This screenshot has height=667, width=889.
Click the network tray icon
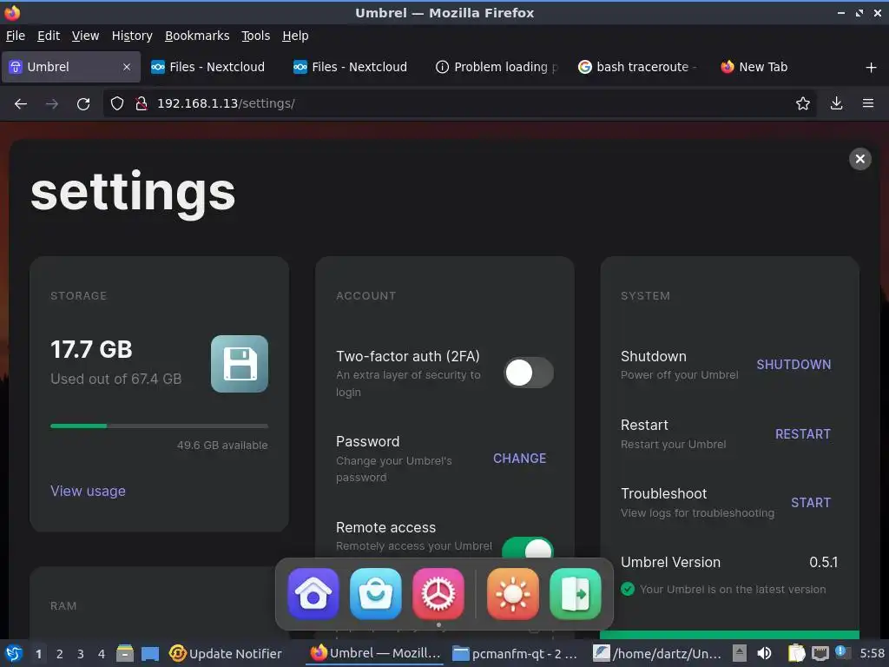820,653
